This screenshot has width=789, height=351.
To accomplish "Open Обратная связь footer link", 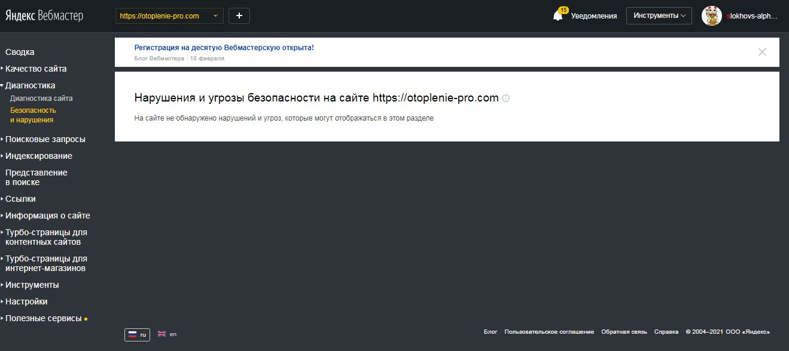I will [624, 332].
